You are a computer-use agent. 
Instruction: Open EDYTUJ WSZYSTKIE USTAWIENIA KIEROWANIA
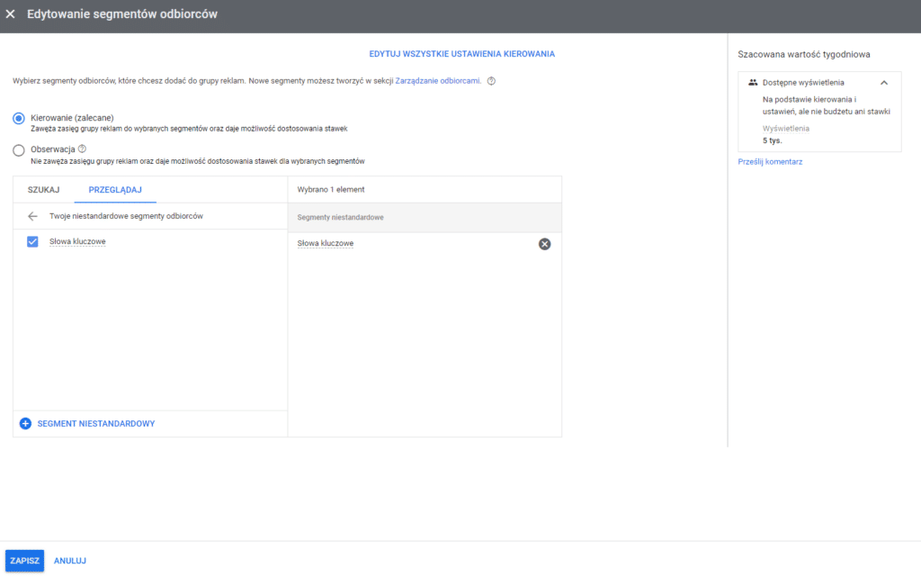point(461,53)
